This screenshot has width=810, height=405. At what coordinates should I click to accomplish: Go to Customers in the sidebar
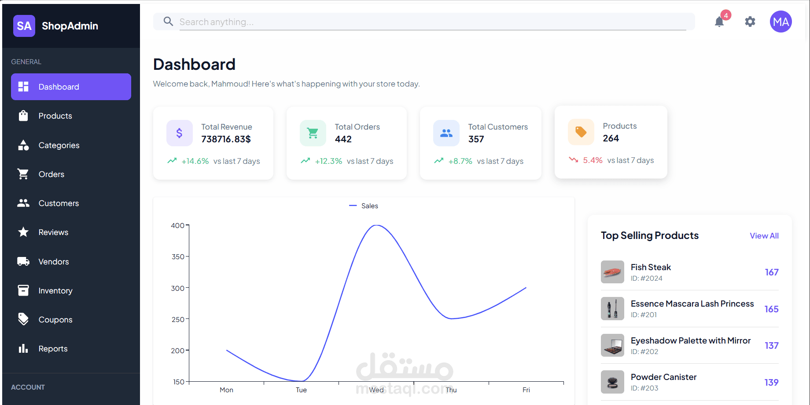pos(71,203)
